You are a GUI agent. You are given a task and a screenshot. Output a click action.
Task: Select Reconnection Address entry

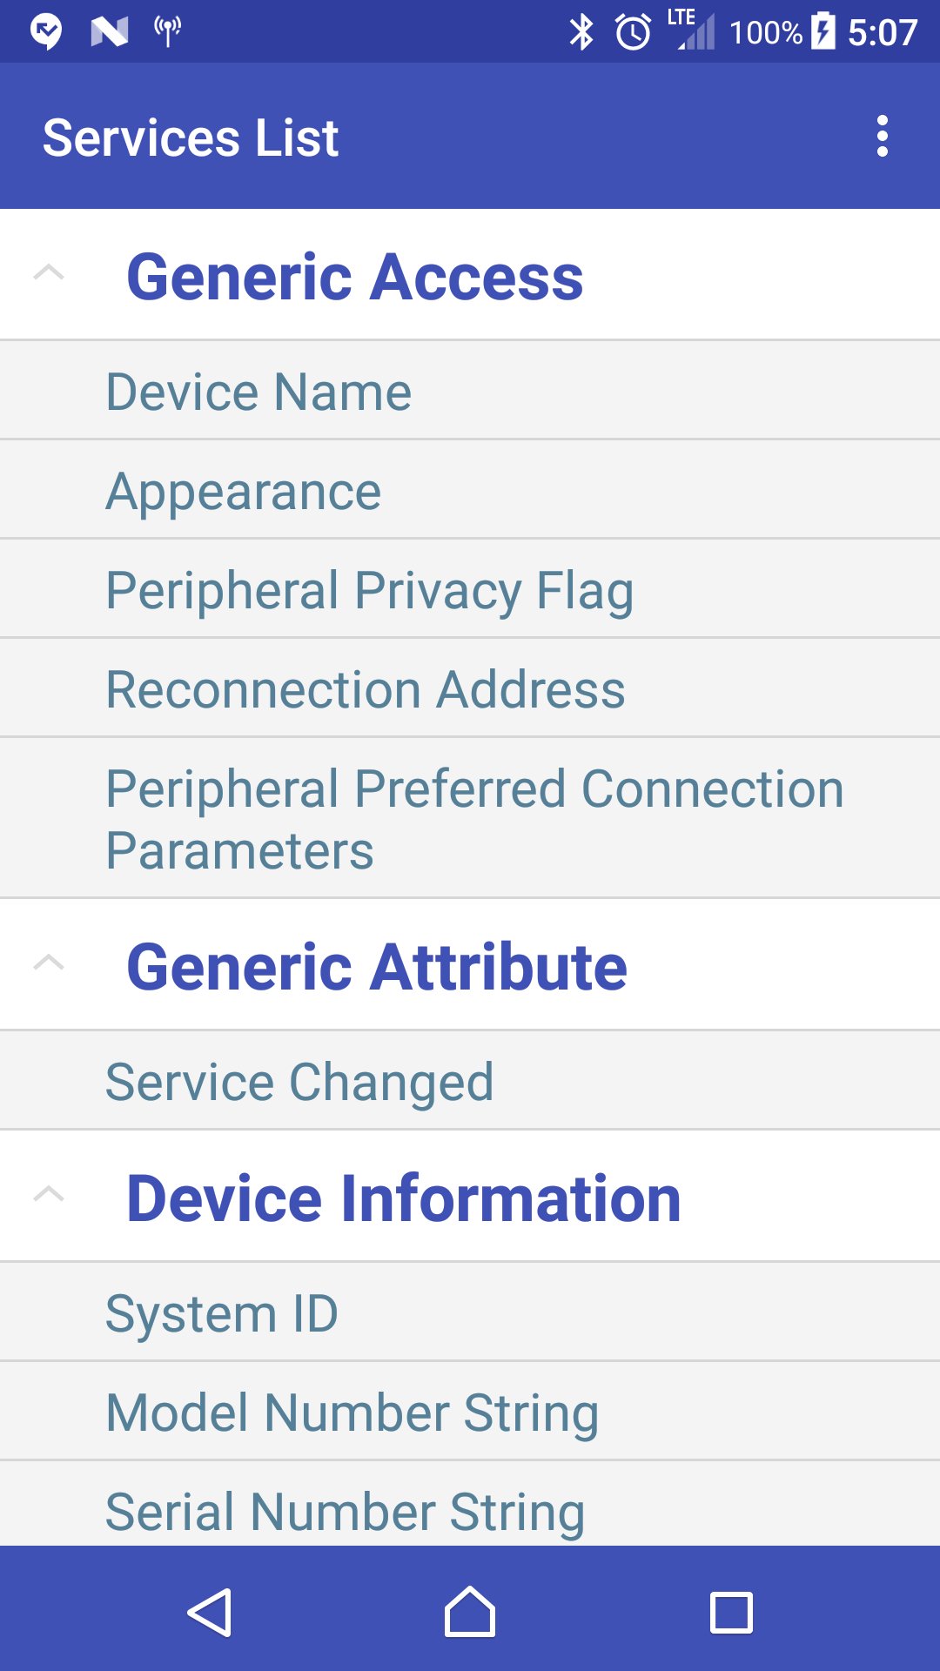[x=365, y=689]
